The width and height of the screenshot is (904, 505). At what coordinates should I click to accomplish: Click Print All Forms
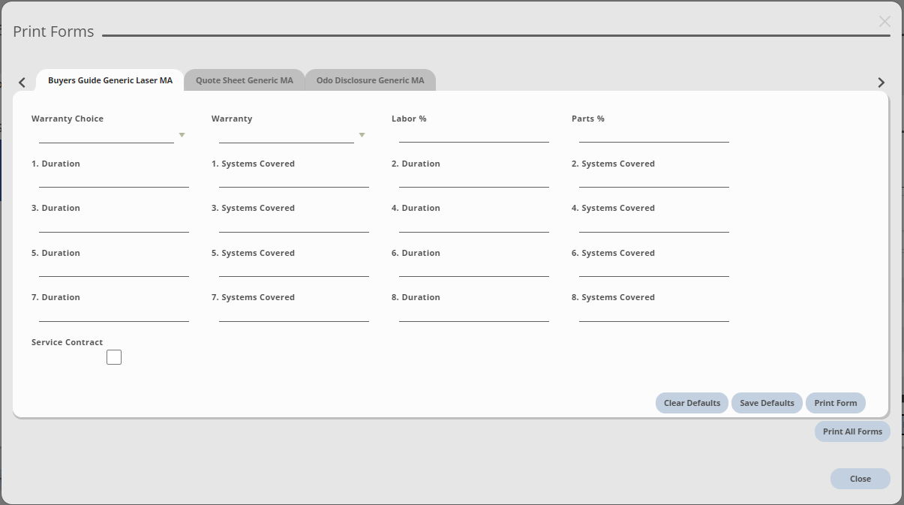click(x=852, y=431)
